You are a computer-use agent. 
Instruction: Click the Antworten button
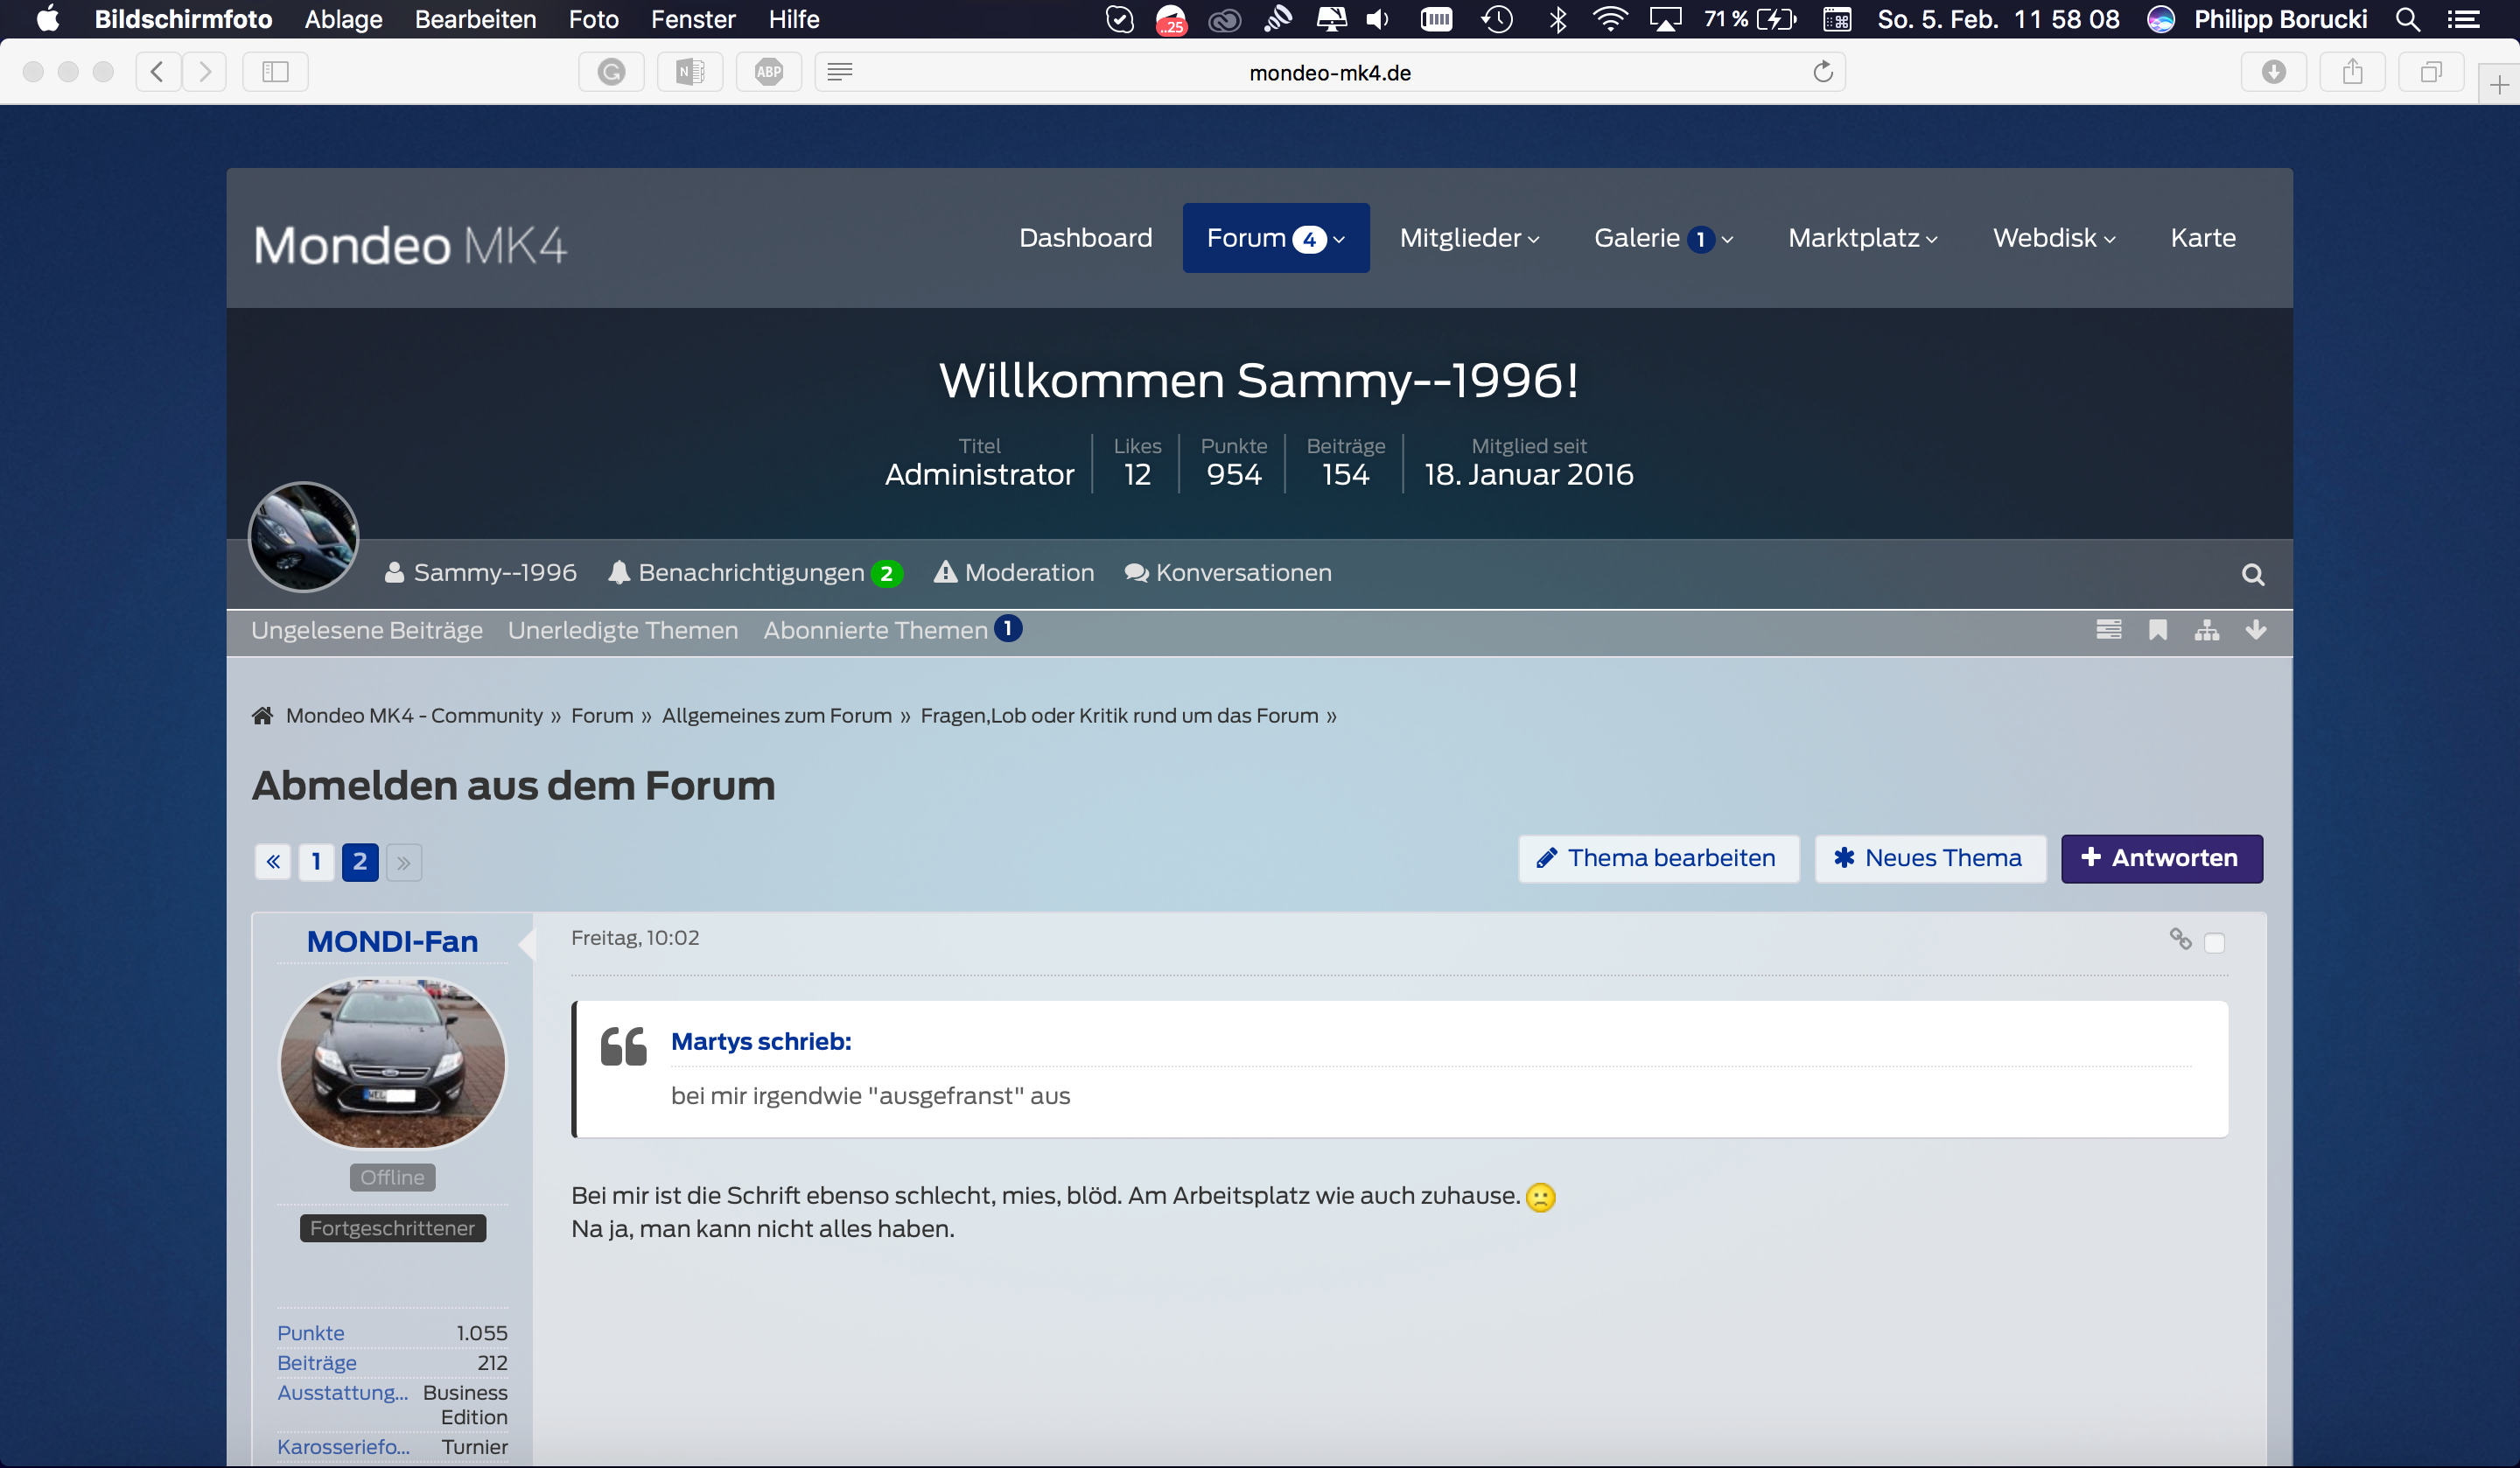coord(2161,858)
